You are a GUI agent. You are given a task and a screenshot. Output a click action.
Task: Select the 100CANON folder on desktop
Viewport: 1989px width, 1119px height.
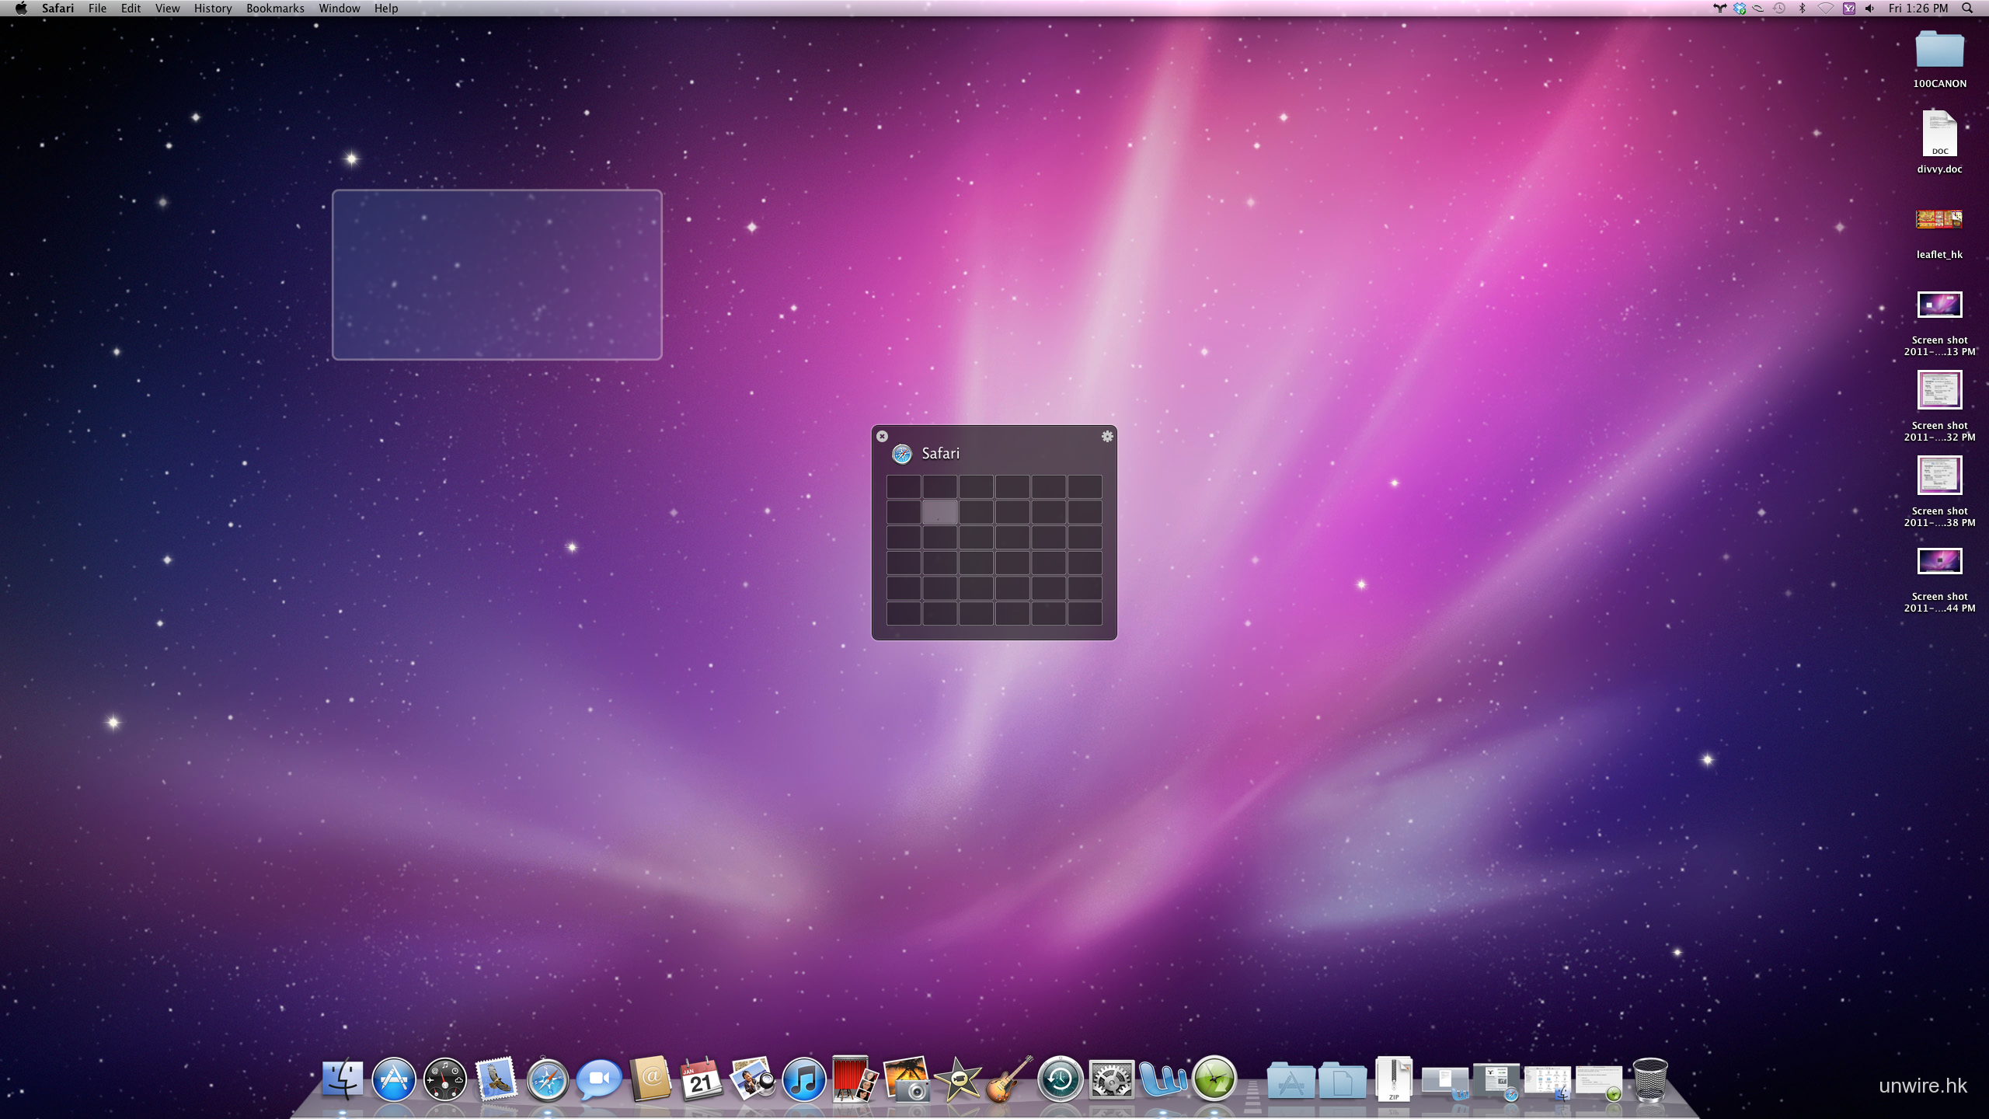[x=1939, y=51]
